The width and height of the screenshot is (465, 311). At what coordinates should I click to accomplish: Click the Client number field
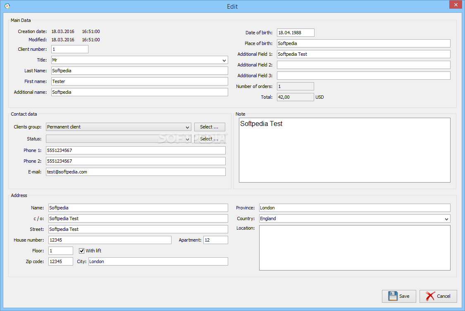pos(70,49)
